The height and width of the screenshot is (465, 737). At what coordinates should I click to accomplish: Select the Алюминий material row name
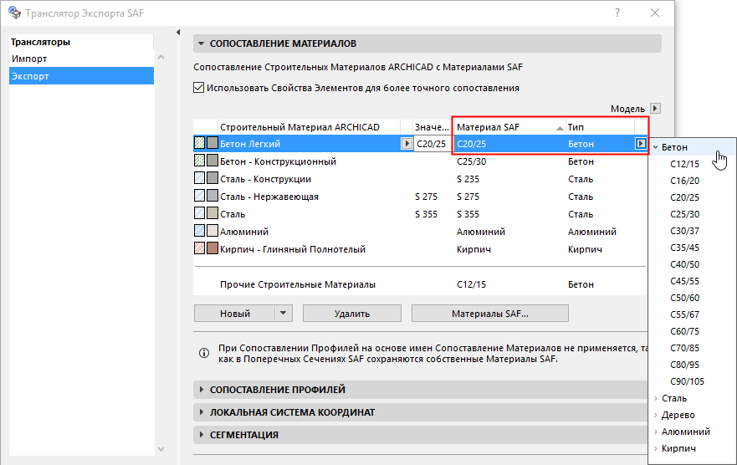coord(244,232)
